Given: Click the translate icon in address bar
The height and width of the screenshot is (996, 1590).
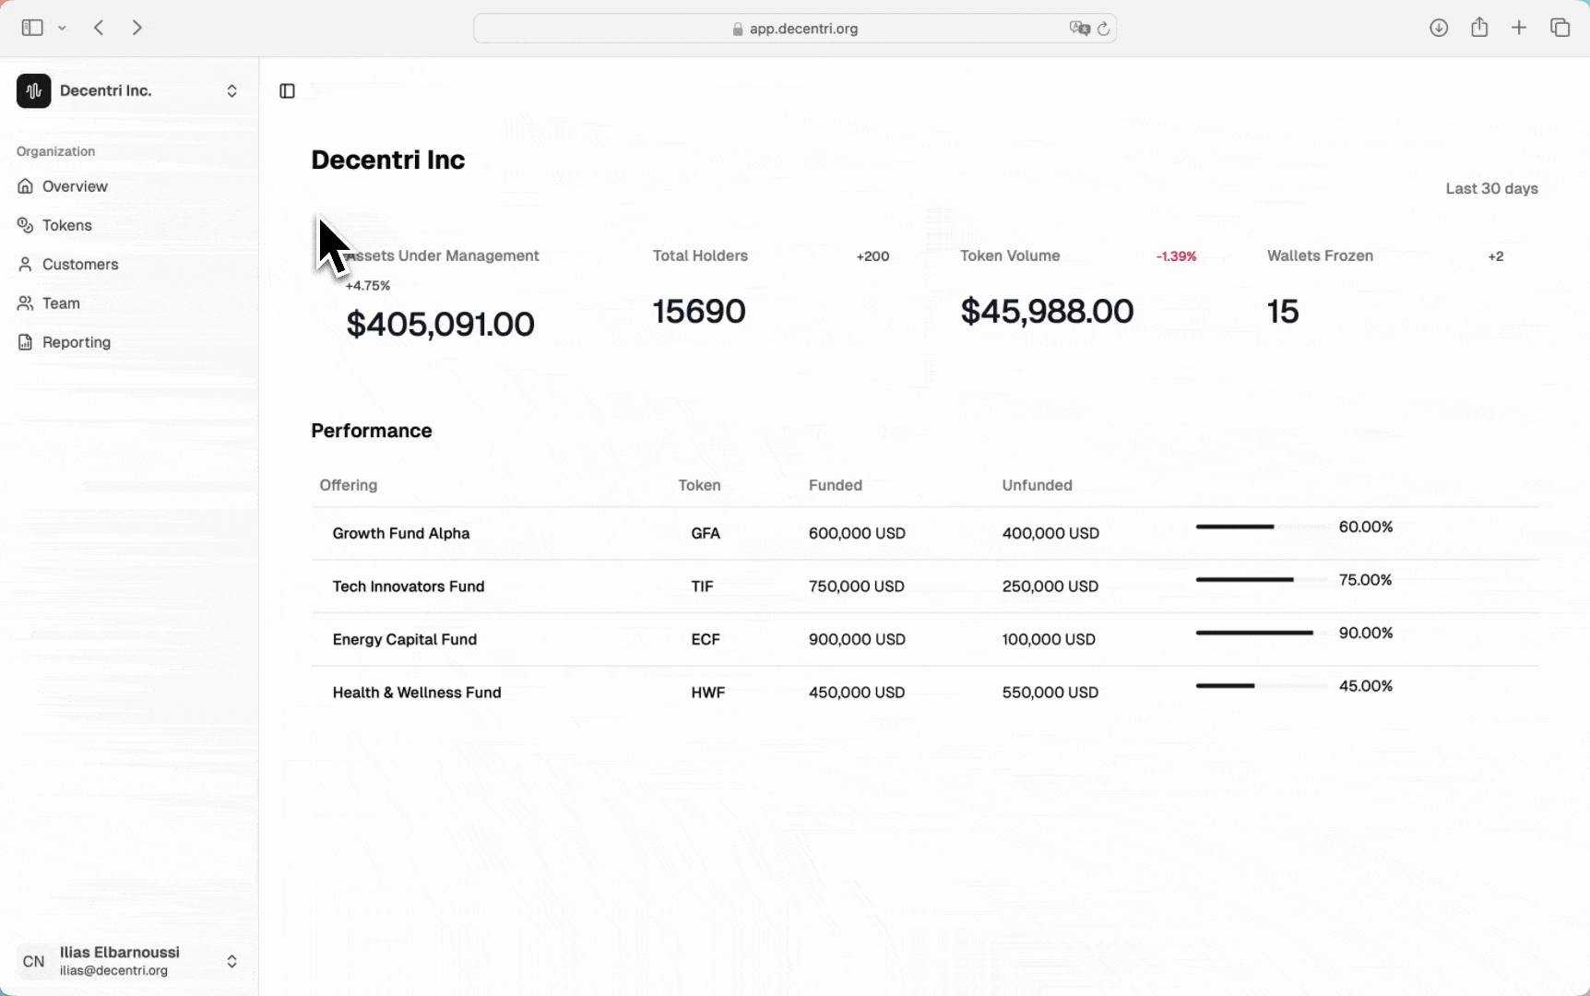Looking at the screenshot, I should pyautogui.click(x=1080, y=29).
